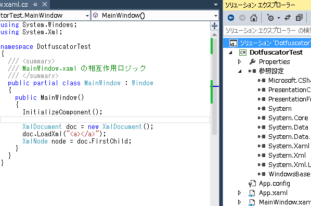Select the xaml.cs document tab
311x206 pixels.
point(14,4)
